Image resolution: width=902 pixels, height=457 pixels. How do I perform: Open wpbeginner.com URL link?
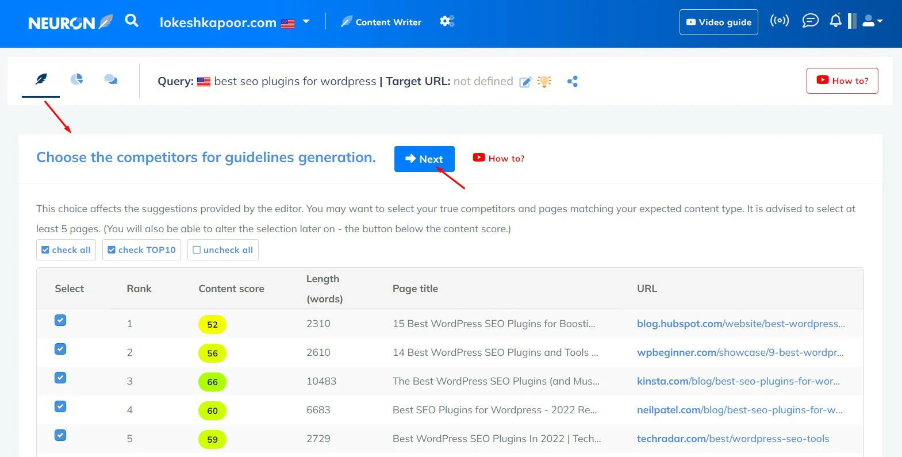[740, 352]
